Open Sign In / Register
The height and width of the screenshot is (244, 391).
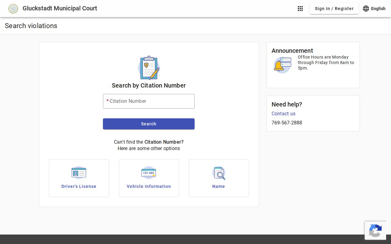pyautogui.click(x=334, y=9)
